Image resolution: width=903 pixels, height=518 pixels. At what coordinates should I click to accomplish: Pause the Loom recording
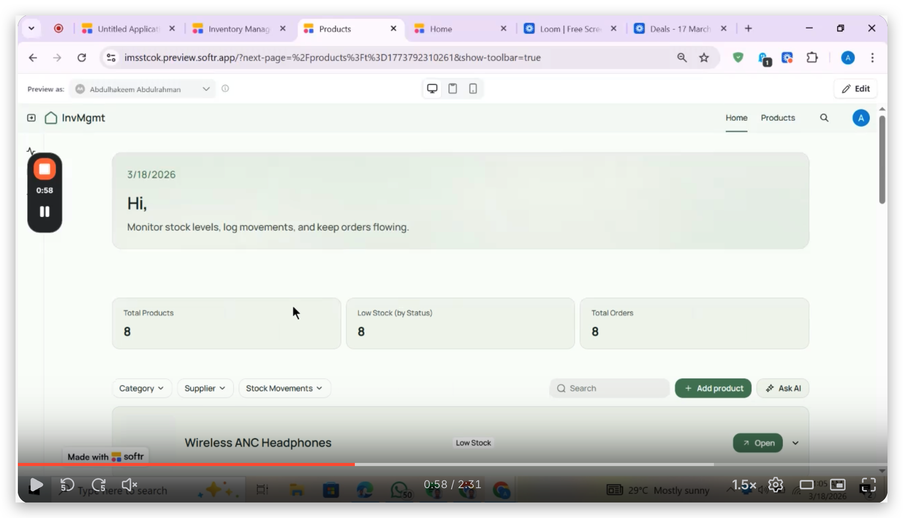pyautogui.click(x=45, y=212)
